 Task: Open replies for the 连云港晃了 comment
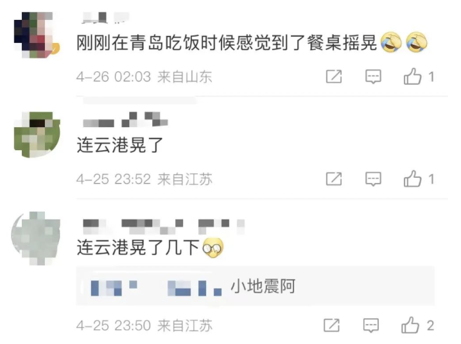(373, 179)
